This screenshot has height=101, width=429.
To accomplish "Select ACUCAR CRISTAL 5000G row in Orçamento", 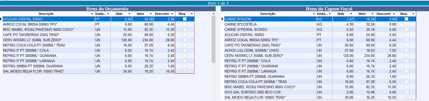I will (x=98, y=19).
